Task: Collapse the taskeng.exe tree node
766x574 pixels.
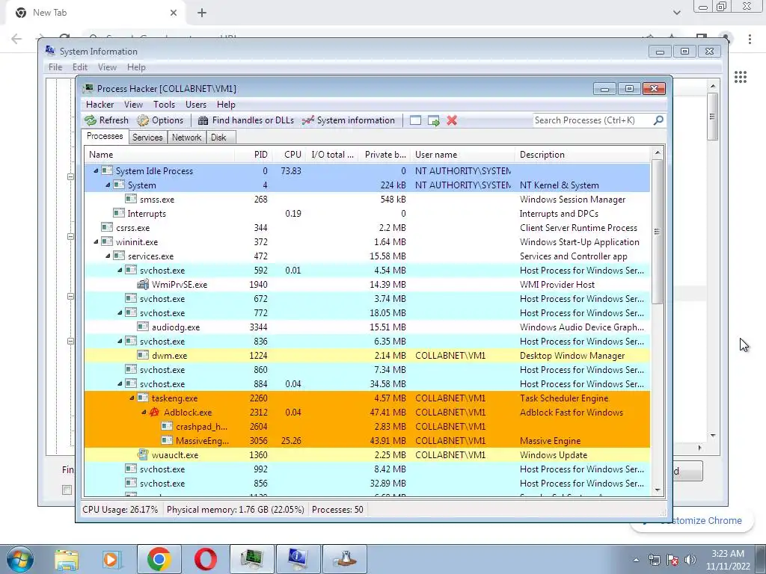Action: click(132, 398)
